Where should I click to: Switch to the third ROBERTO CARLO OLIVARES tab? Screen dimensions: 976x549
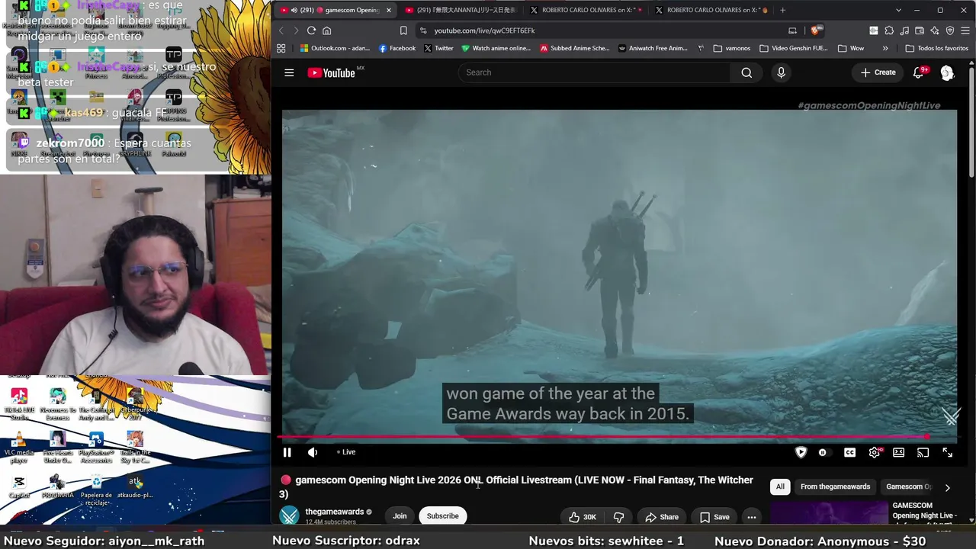coord(586,10)
